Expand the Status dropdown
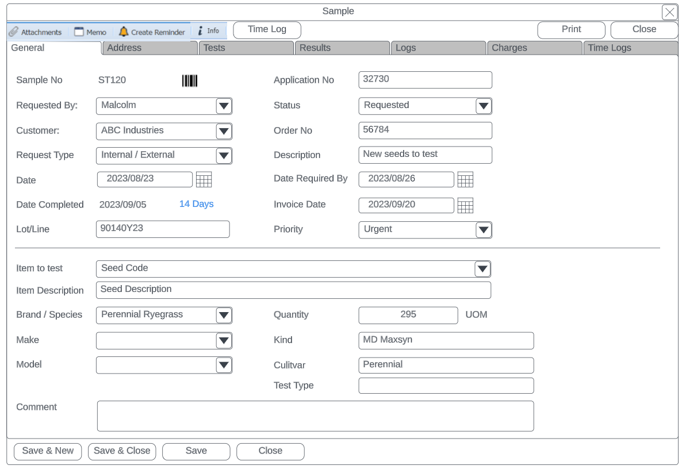Viewport: 682px width, 469px height. click(x=484, y=106)
